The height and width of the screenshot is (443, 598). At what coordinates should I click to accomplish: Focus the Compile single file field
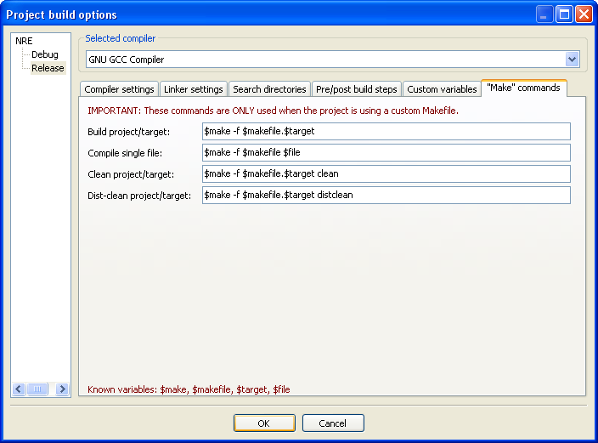pos(386,153)
